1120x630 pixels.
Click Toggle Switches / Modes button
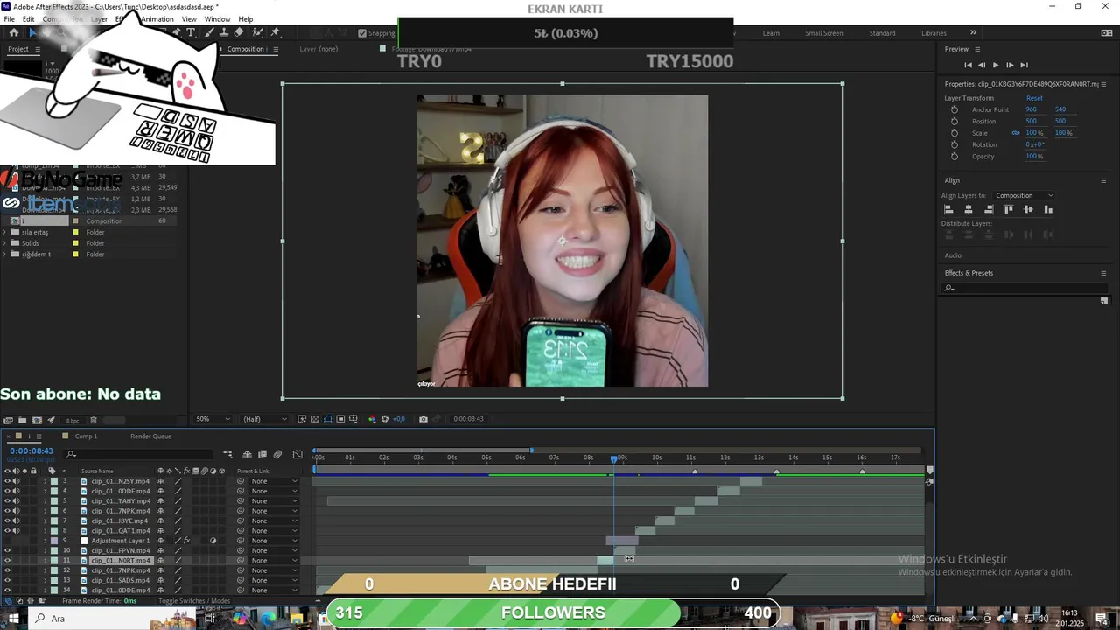[194, 601]
